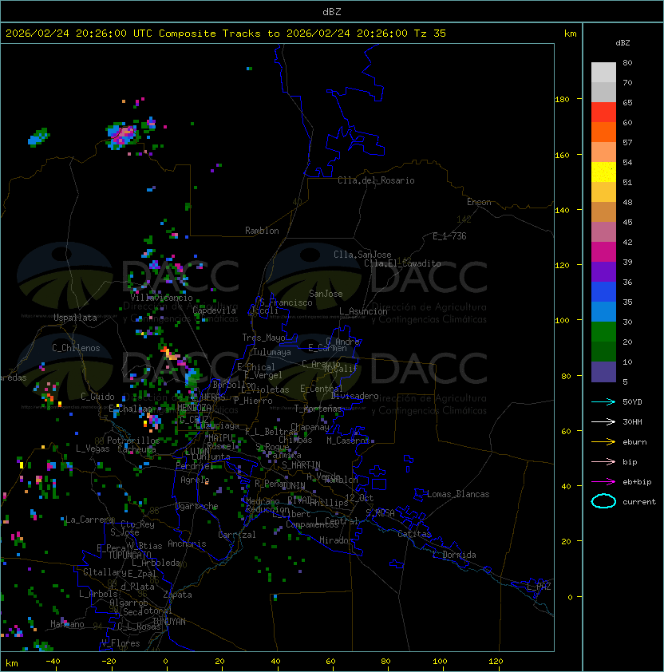Click the '50YD' legend label

[632, 402]
